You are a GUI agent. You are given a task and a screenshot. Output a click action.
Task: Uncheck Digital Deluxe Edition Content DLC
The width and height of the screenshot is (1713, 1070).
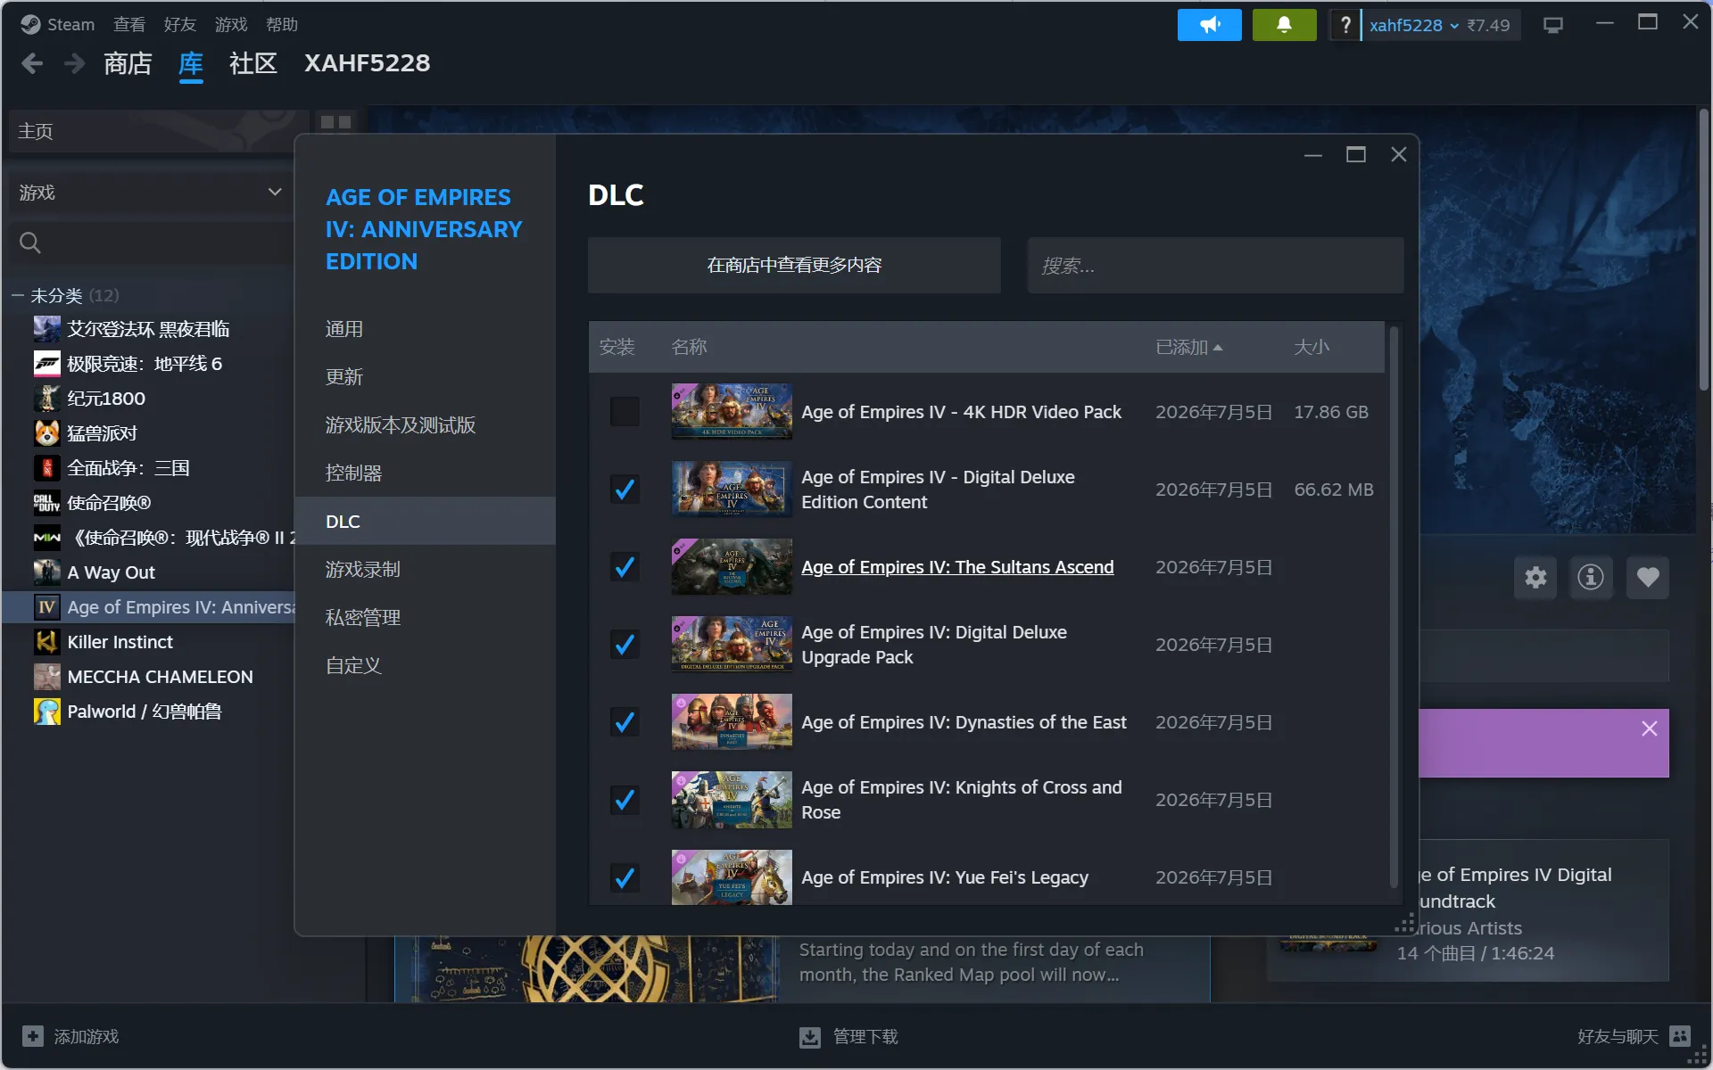pyautogui.click(x=625, y=490)
